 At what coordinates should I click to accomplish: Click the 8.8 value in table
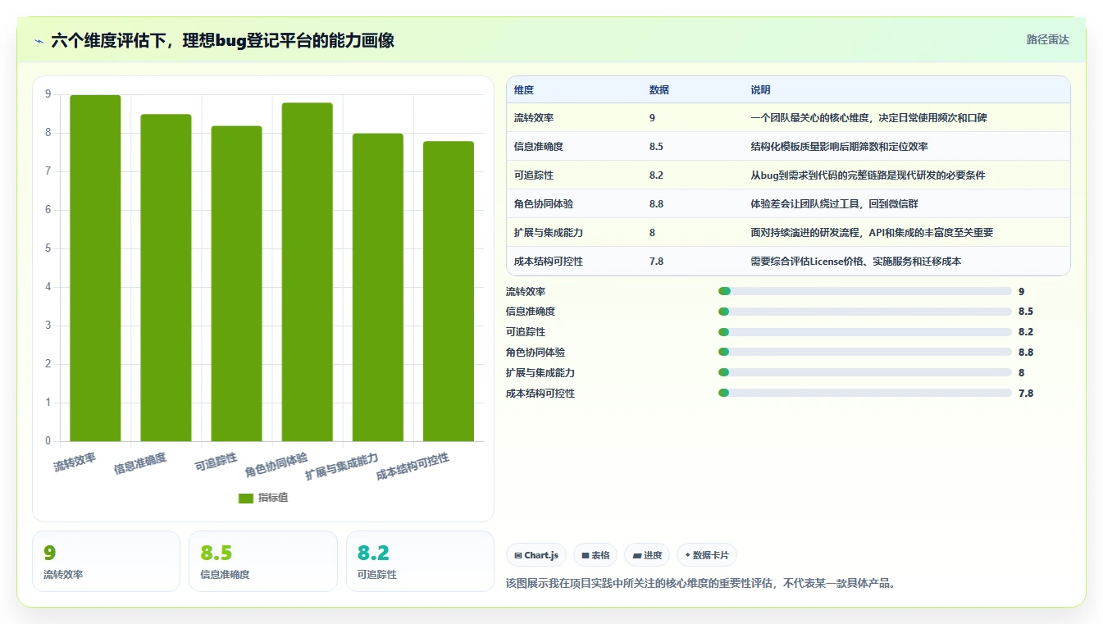656,204
